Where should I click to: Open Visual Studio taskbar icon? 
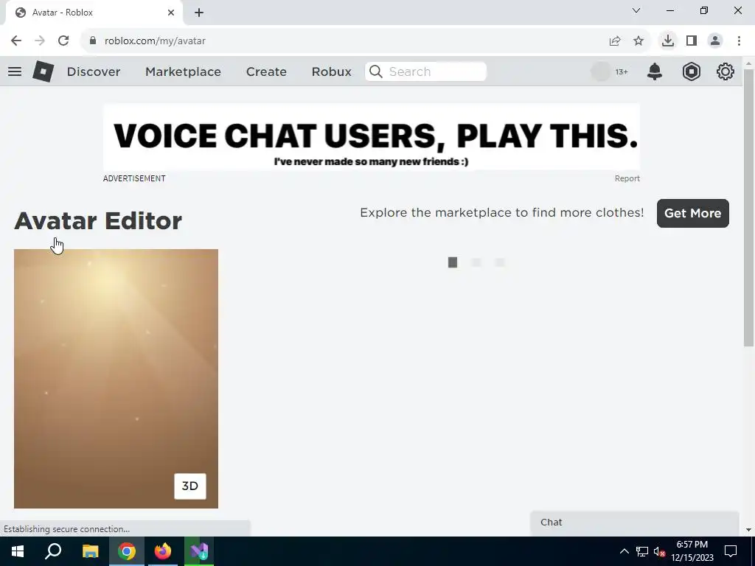click(199, 551)
